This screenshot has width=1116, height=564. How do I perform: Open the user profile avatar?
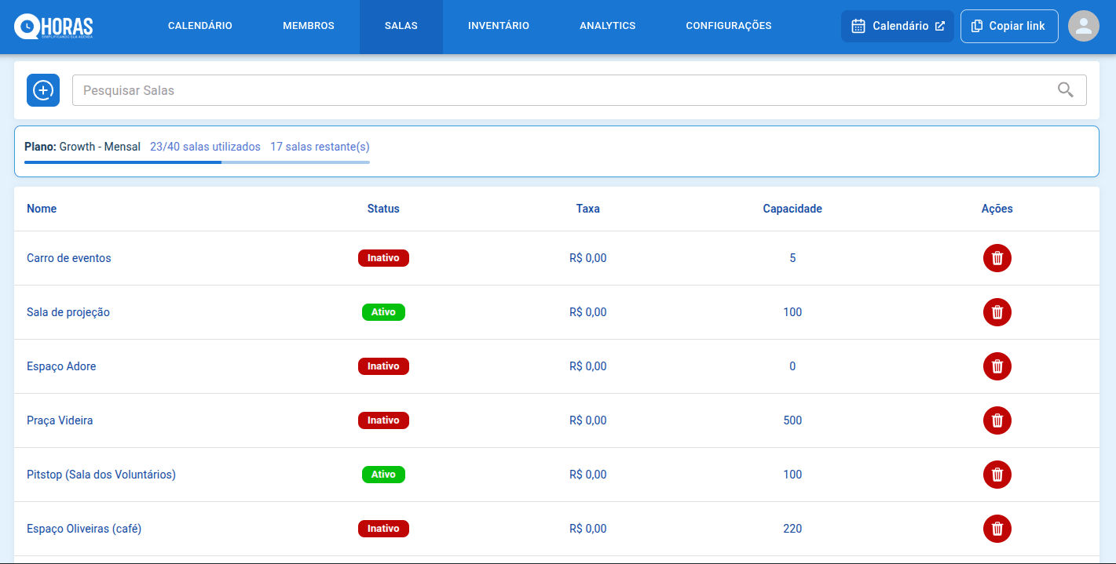coord(1084,26)
